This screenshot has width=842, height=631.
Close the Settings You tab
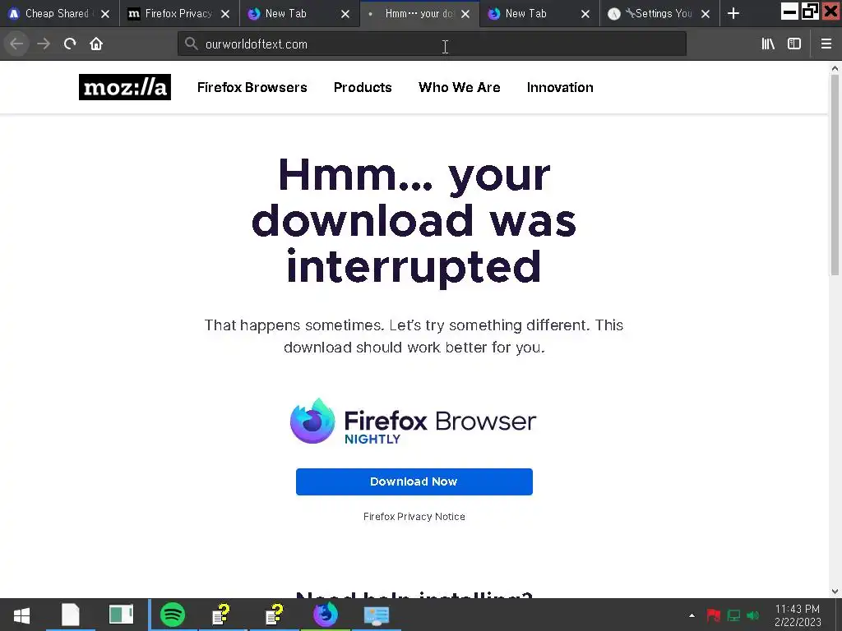706,14
